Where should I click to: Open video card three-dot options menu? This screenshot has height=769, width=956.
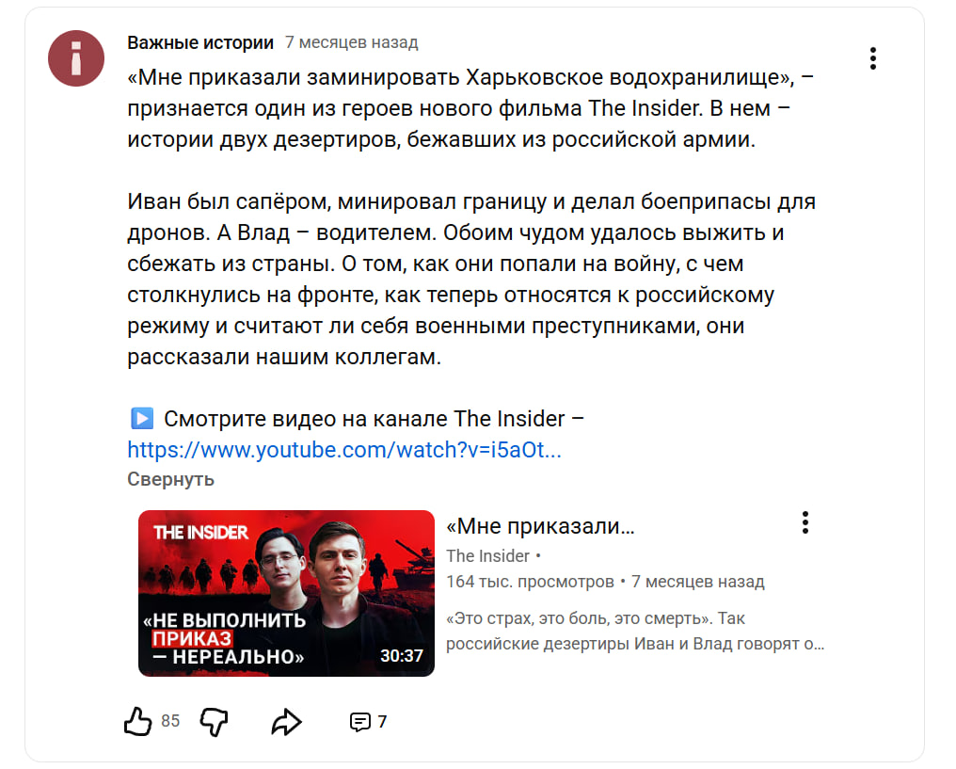tap(805, 522)
